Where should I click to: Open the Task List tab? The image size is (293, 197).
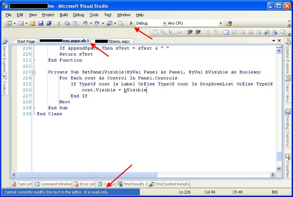pyautogui.click(x=22, y=184)
